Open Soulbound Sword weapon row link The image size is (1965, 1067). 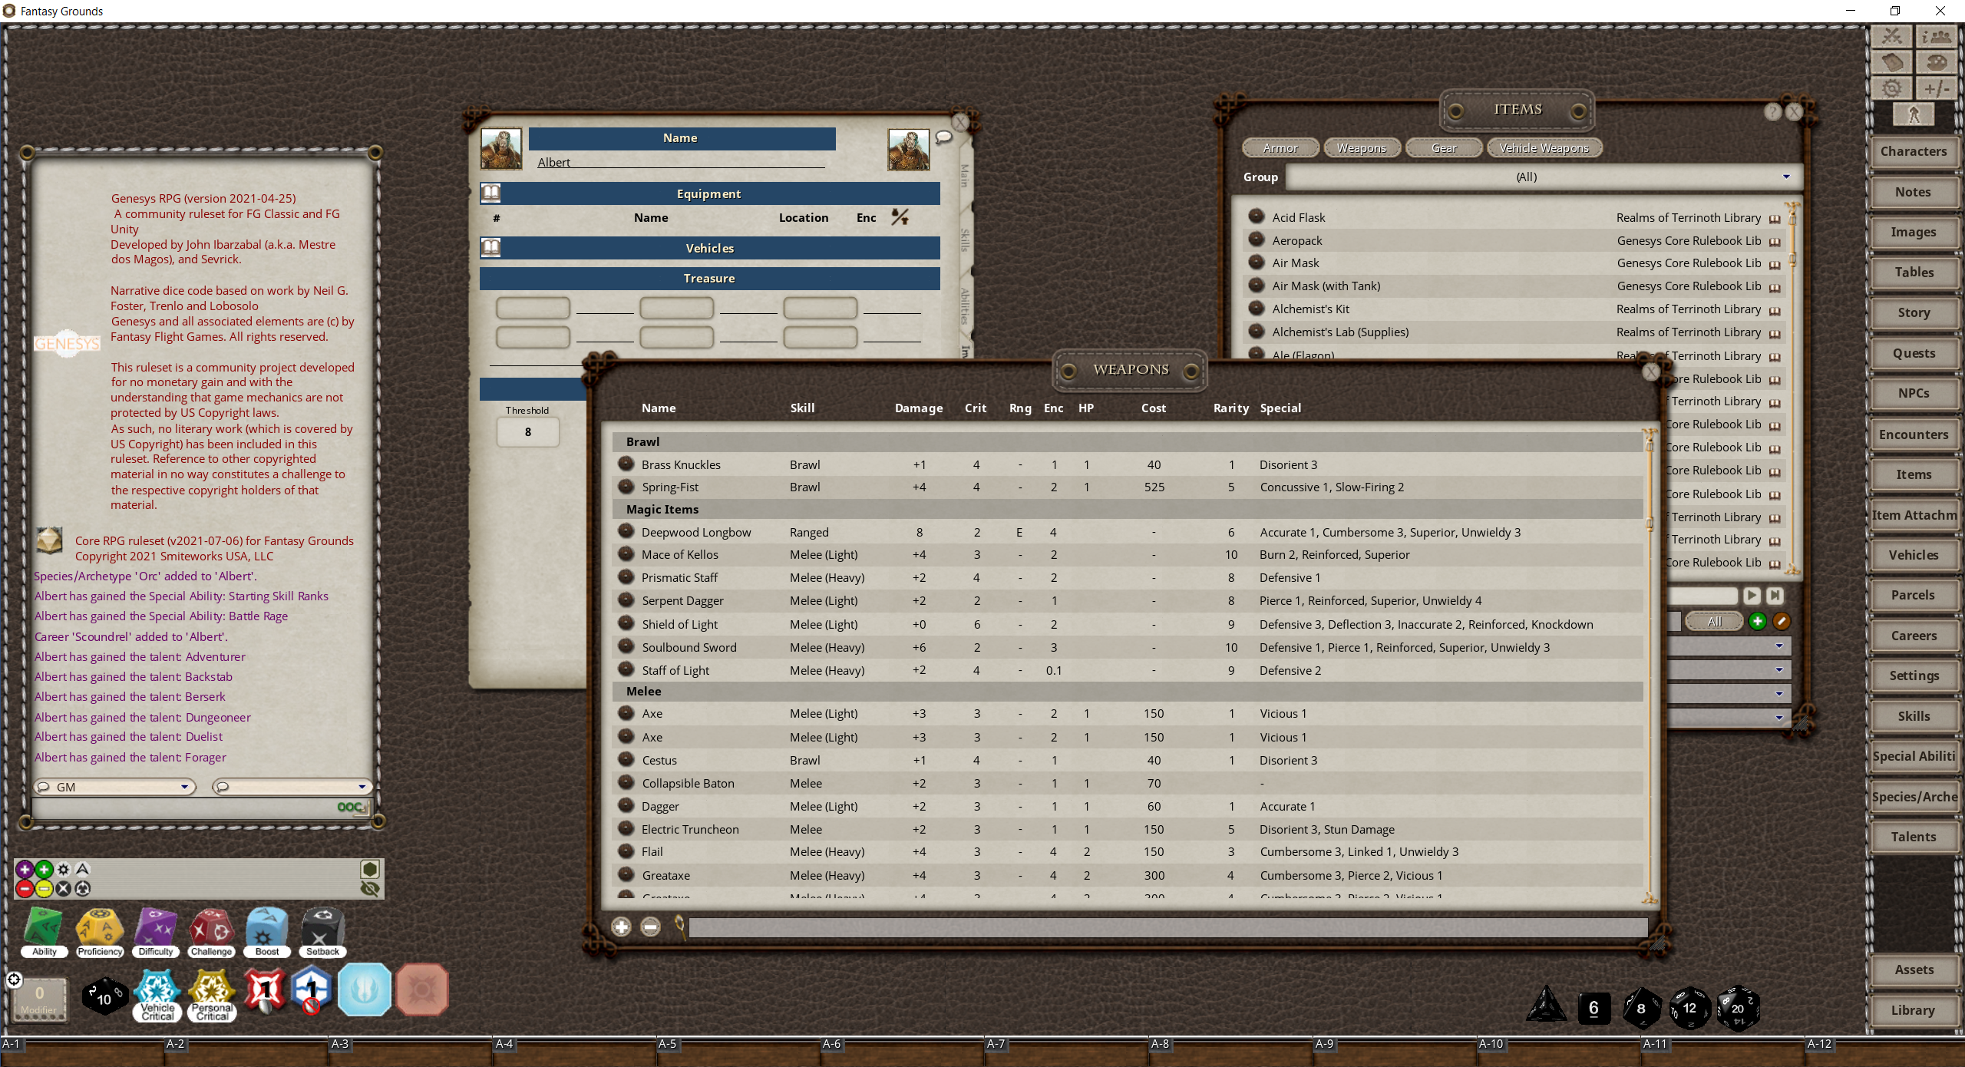tap(626, 646)
